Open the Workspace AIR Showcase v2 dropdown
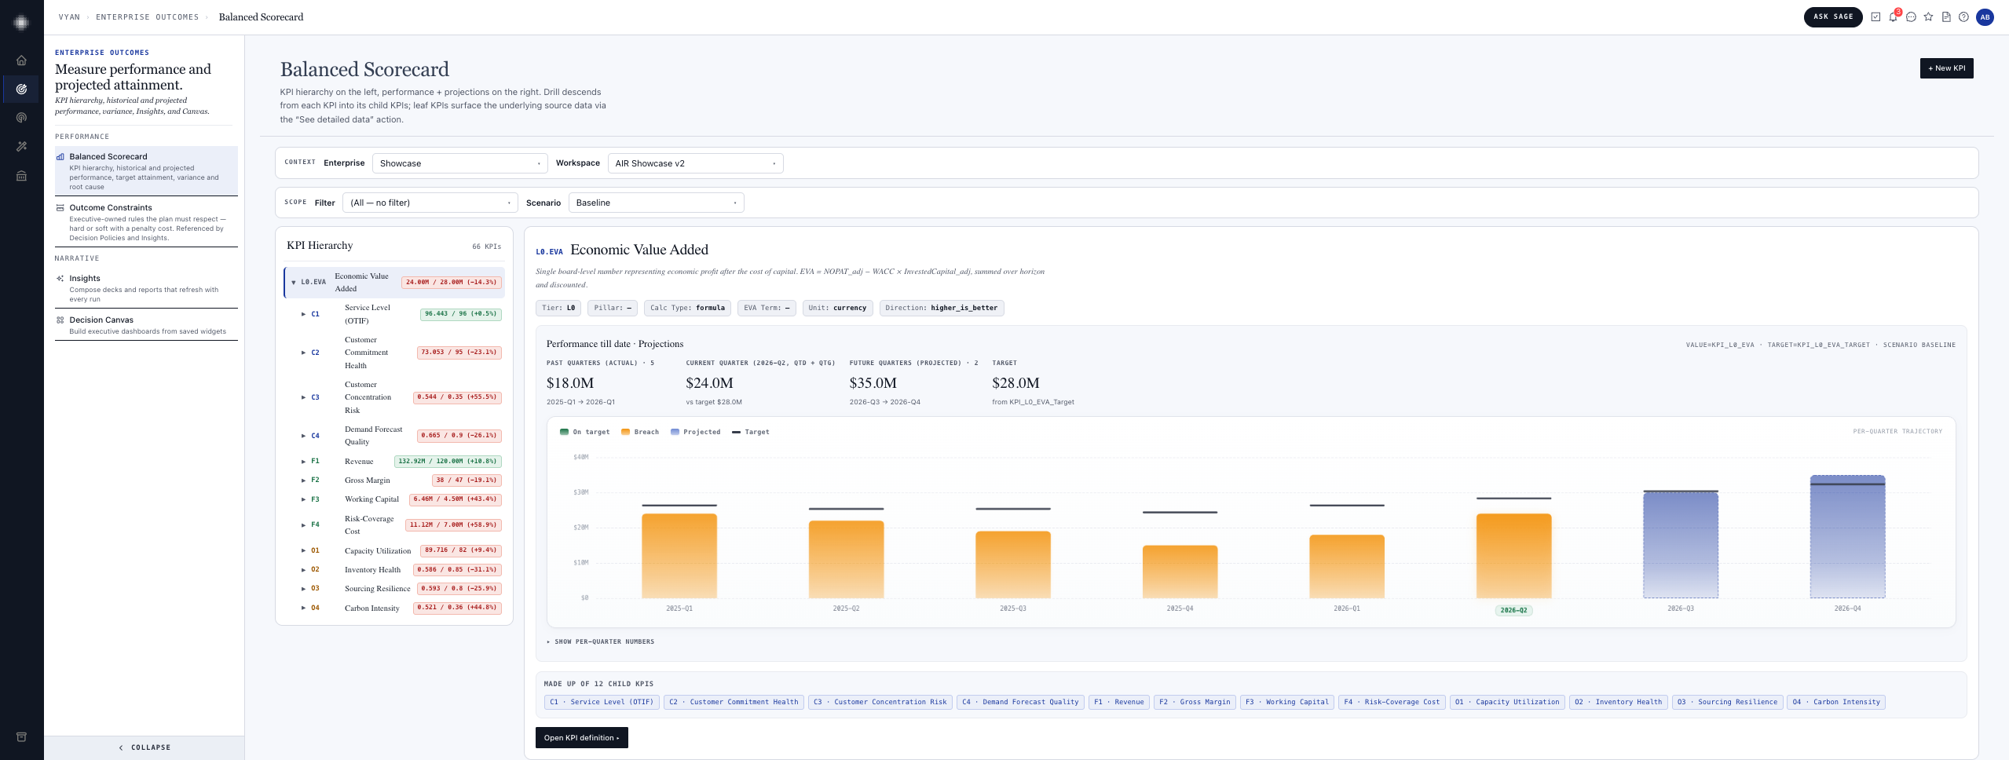Screen dimensions: 2009x760 [x=695, y=163]
